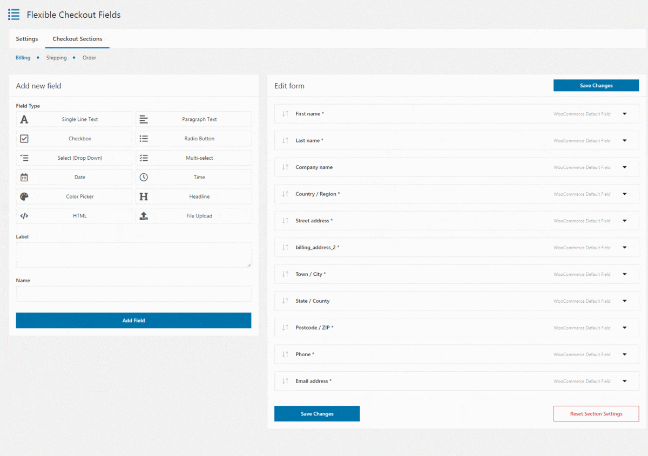Viewport: 648px width, 456px height.
Task: Click the bottom Save Changes button
Action: [x=317, y=414]
